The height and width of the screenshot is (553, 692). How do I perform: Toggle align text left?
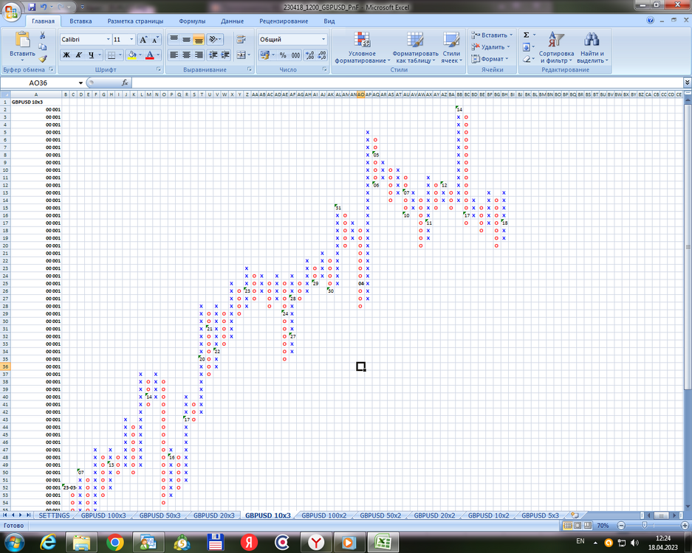click(174, 55)
